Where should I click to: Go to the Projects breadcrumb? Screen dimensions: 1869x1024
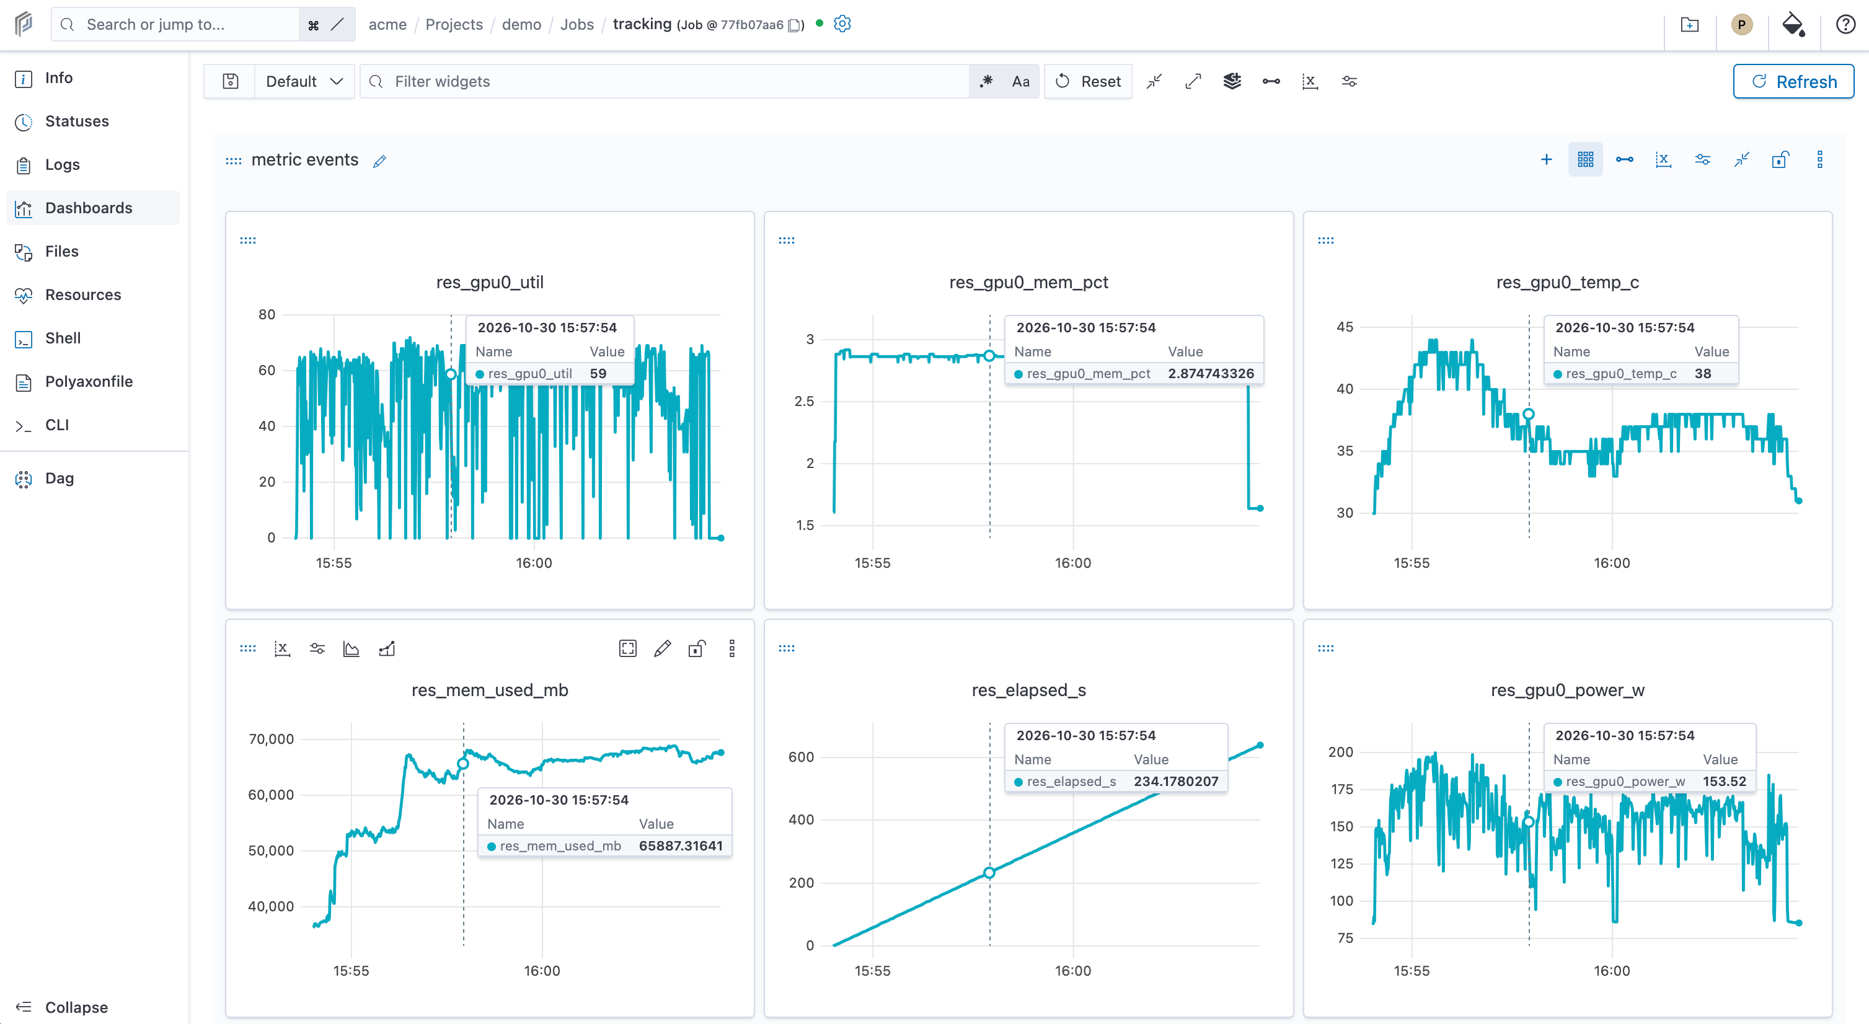coord(454,25)
